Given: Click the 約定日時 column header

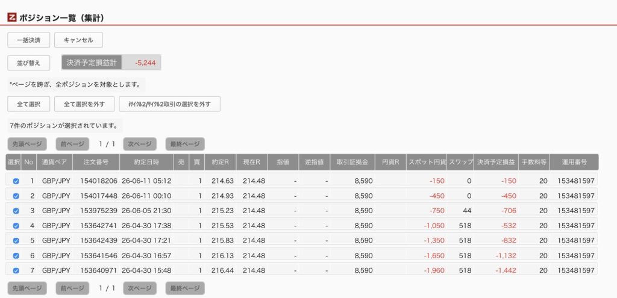Looking at the screenshot, I should [146, 162].
